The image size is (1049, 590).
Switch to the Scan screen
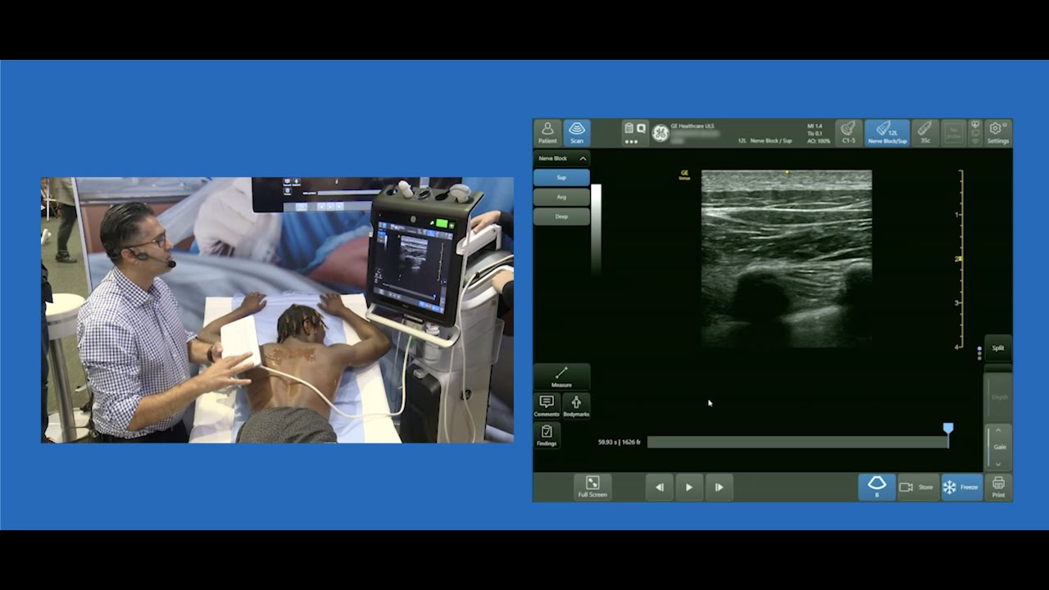[x=577, y=133]
